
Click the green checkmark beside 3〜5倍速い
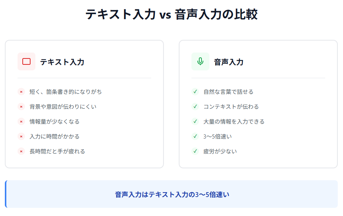pyautogui.click(x=195, y=136)
